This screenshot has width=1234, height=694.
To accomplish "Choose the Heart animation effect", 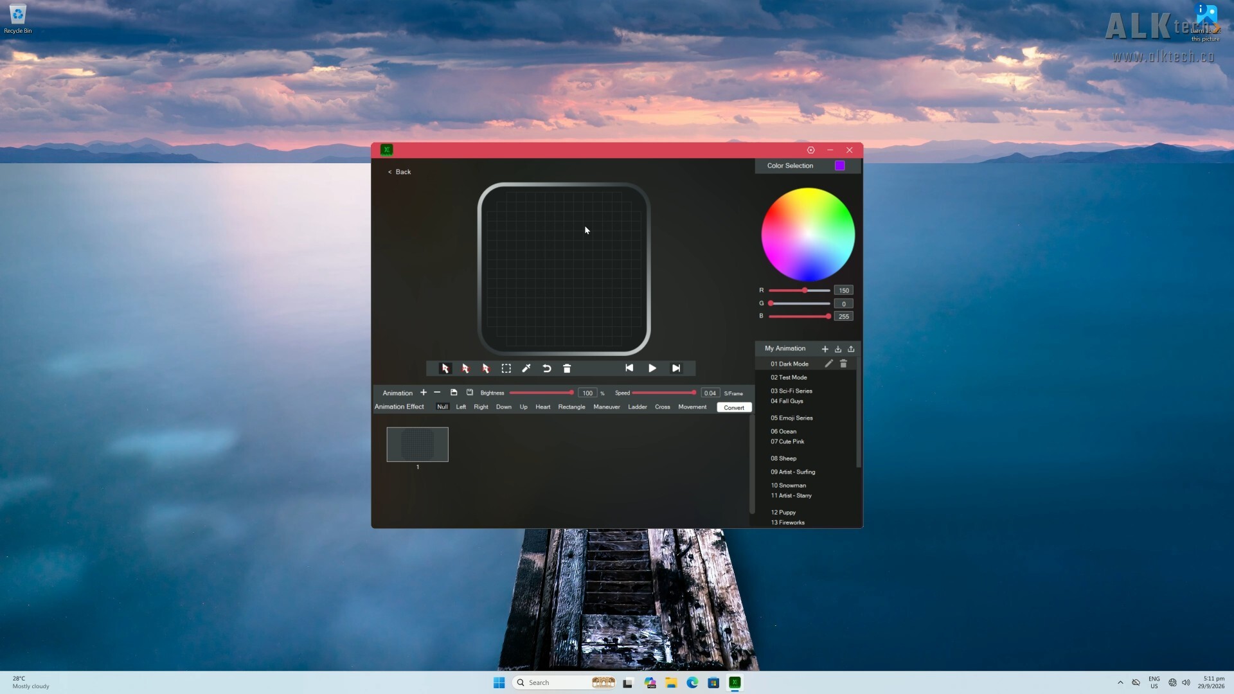I will point(543,407).
